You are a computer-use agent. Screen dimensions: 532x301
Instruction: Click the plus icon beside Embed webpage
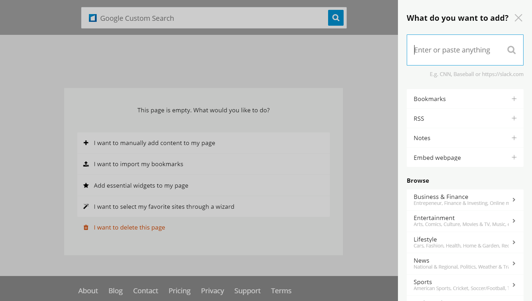coord(514,157)
